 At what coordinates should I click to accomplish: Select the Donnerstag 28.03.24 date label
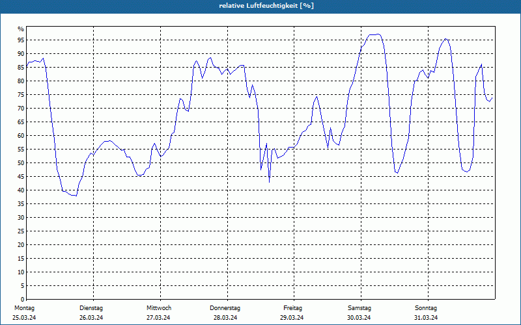click(x=225, y=313)
